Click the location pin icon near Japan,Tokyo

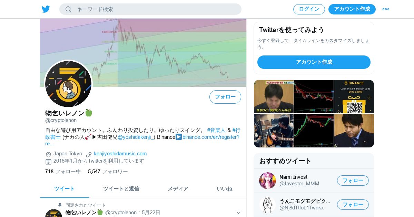pos(48,154)
